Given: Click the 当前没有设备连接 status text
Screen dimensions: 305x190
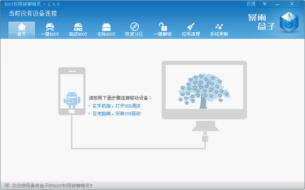Looking at the screenshot, I should pos(33,13).
